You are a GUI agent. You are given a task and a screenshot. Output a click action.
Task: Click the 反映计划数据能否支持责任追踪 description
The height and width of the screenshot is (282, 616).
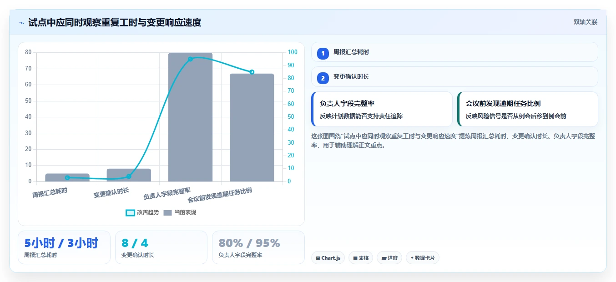pos(361,116)
